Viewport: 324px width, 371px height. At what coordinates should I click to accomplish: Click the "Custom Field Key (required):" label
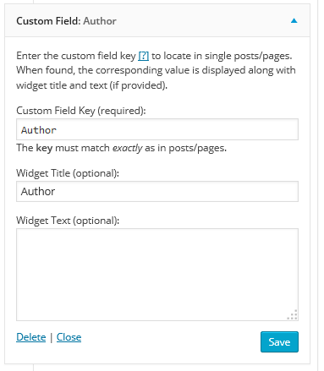pyautogui.click(x=81, y=111)
